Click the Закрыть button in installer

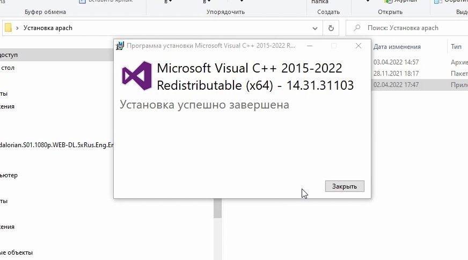click(345, 186)
